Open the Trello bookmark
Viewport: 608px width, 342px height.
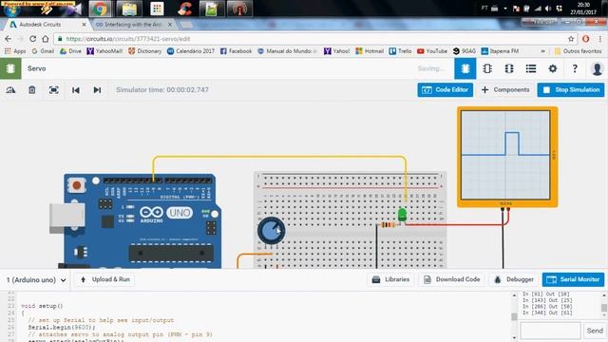coord(400,51)
